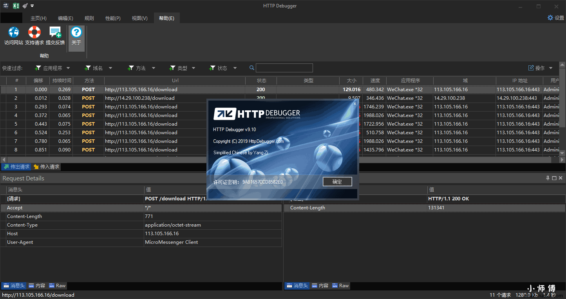Close the Request Details panel
The width and height of the screenshot is (566, 299).
[x=561, y=178]
